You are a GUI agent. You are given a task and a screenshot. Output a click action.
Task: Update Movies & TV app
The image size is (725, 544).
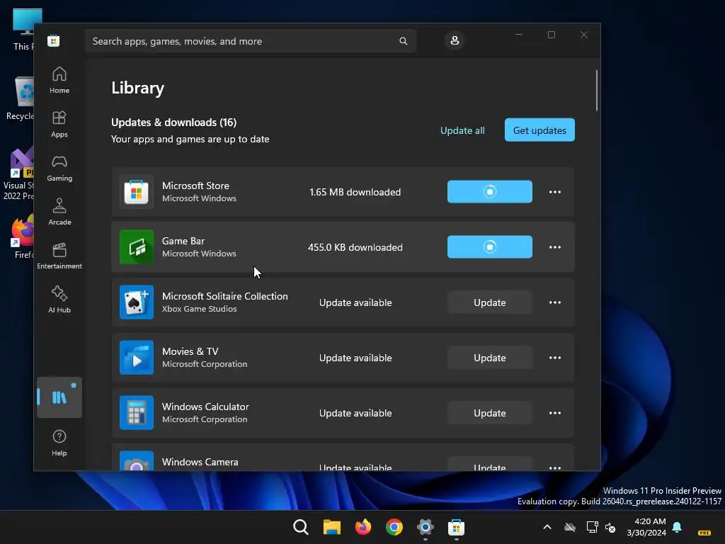(x=490, y=358)
